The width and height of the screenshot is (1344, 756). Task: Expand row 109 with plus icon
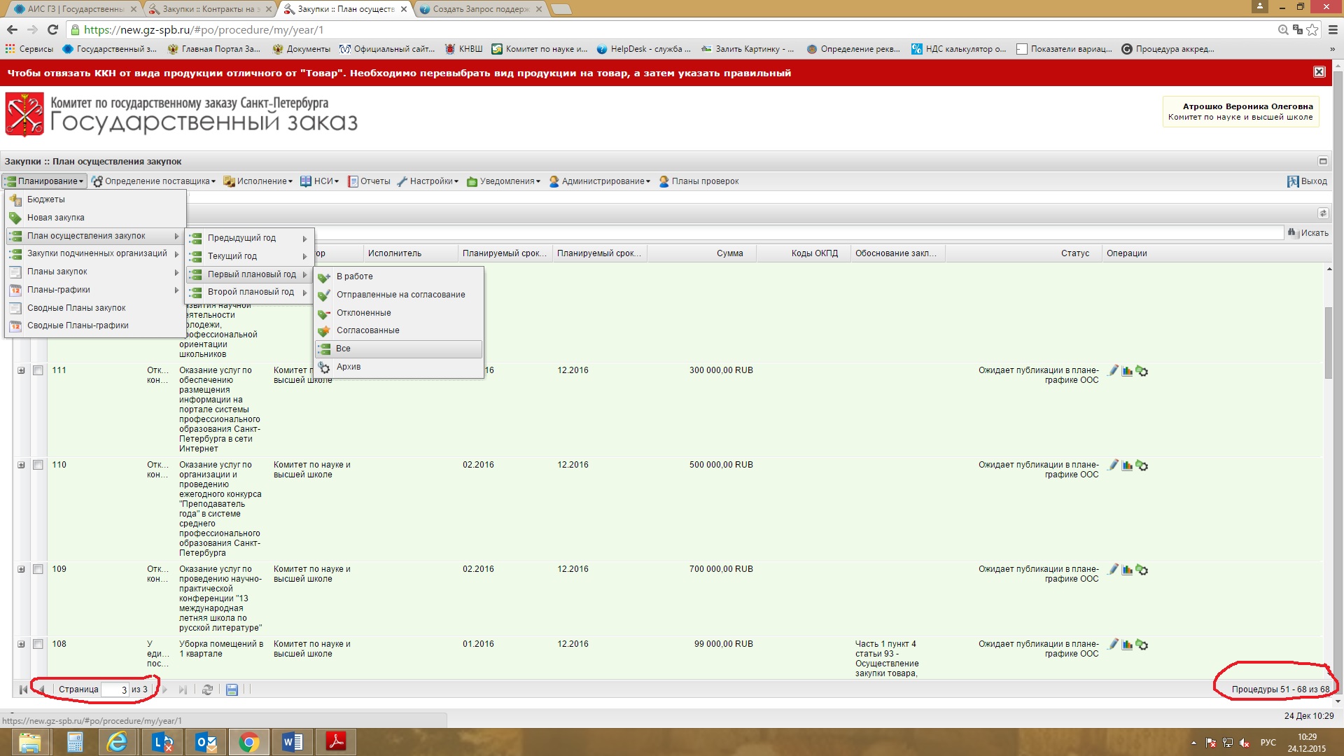[x=21, y=569]
